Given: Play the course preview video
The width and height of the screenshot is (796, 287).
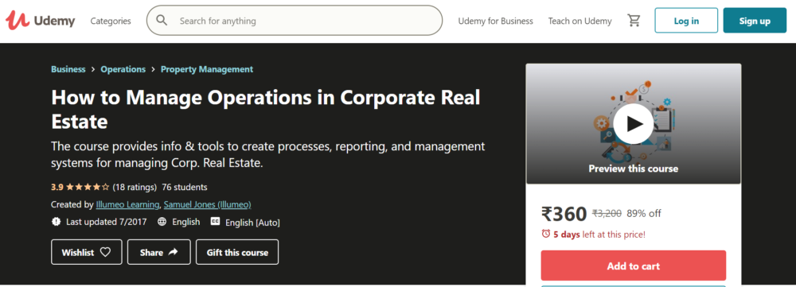Looking at the screenshot, I should 633,124.
